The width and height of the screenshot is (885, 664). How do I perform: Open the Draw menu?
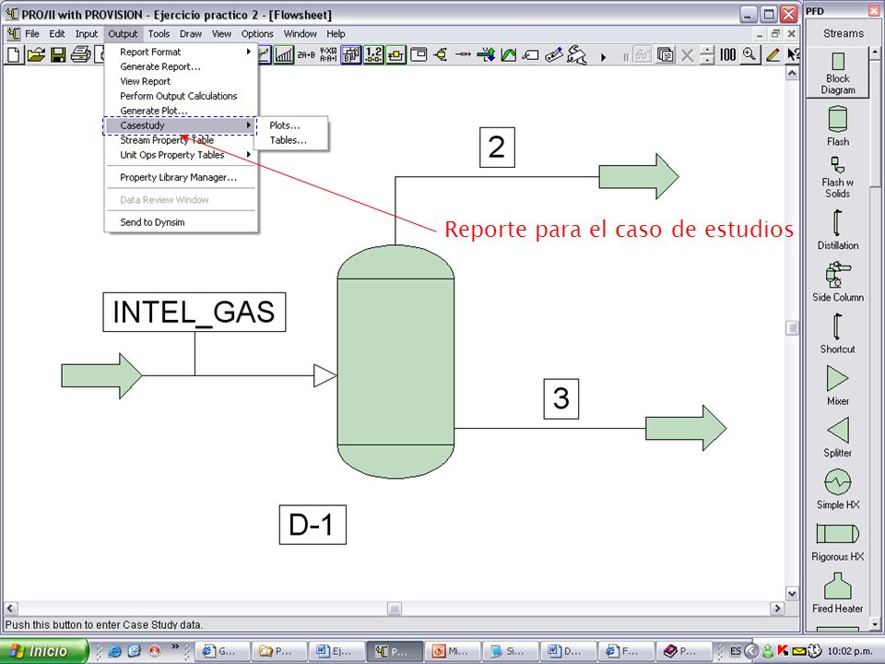[191, 34]
